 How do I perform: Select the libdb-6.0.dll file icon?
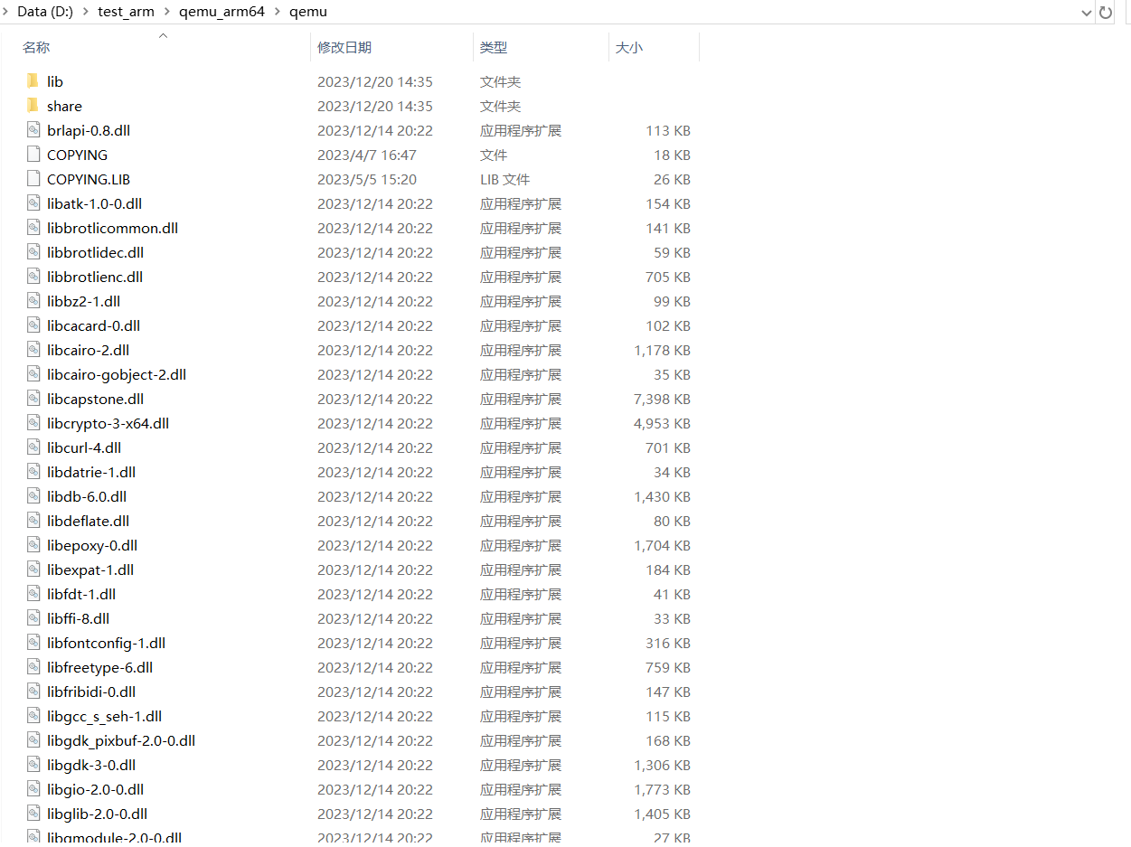(33, 496)
